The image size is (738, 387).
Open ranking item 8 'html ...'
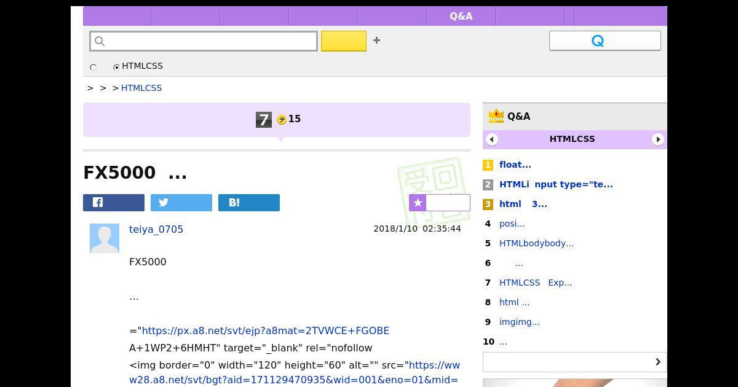tap(514, 302)
